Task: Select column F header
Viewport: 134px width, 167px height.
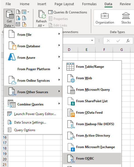Action: [104, 50]
